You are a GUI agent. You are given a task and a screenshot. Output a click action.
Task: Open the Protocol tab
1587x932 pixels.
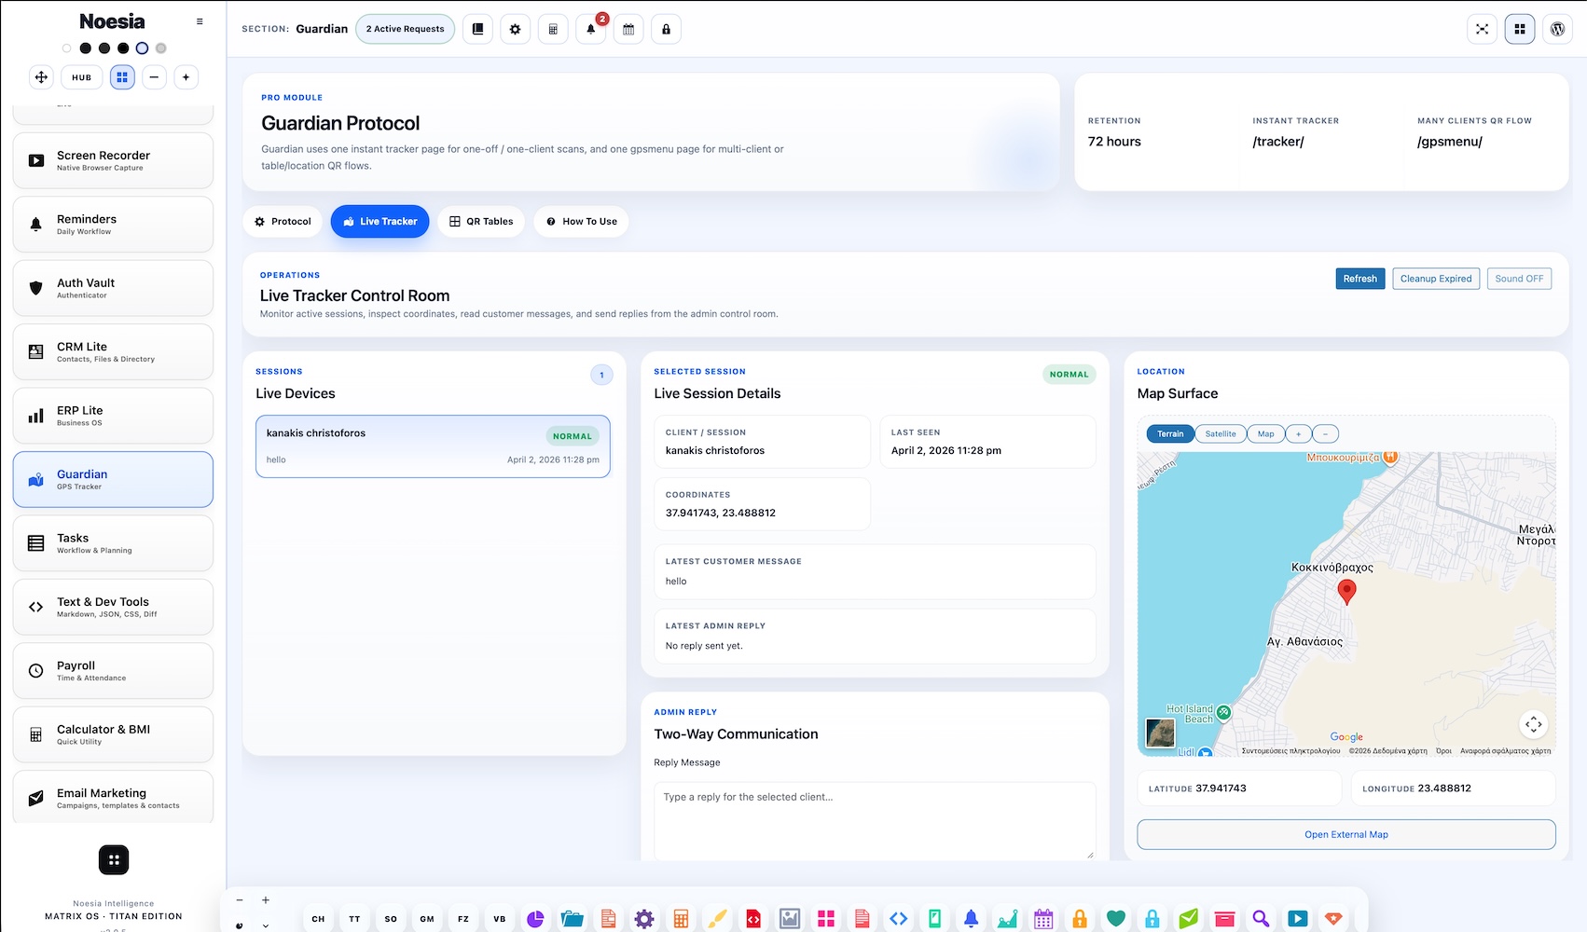[283, 222]
